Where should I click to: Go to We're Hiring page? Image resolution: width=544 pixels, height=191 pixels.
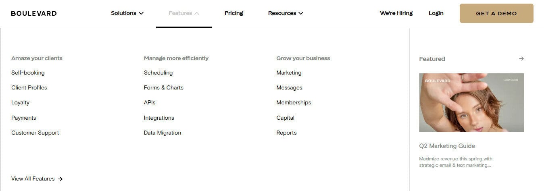tap(396, 13)
